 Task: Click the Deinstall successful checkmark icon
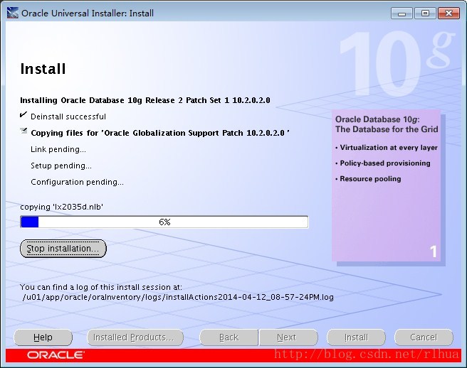pos(23,115)
